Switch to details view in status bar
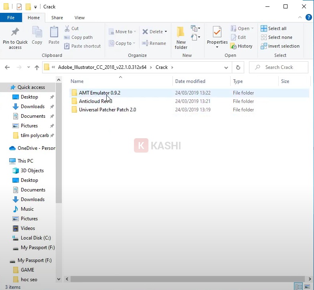The image size is (314, 290). pyautogui.click(x=298, y=286)
